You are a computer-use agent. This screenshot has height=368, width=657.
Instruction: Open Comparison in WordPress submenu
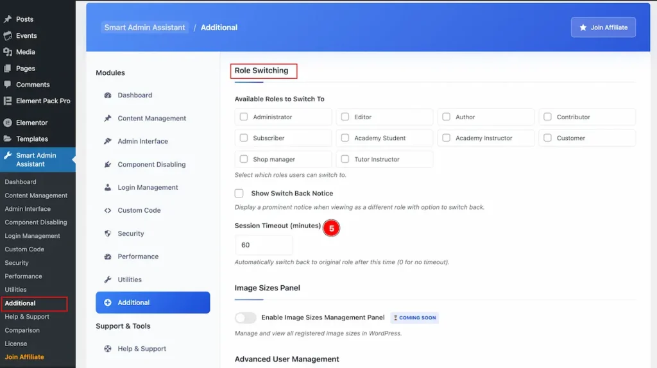22,330
